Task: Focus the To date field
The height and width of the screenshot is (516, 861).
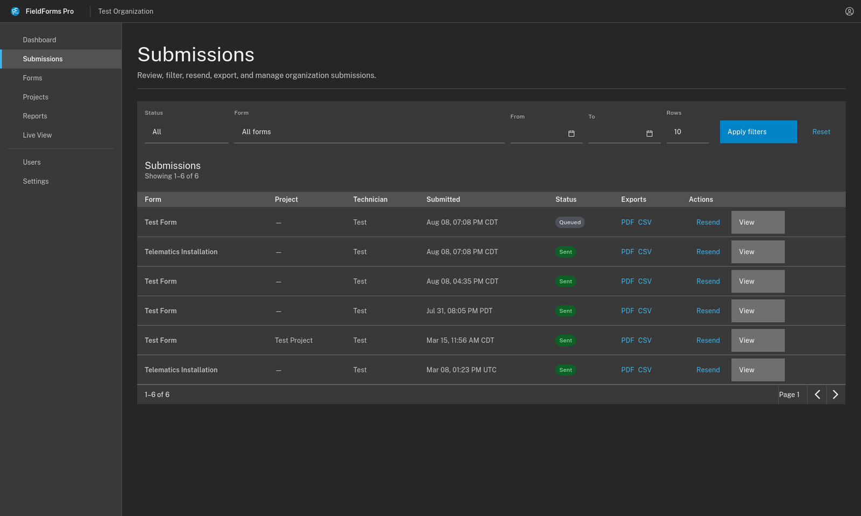Action: (624, 133)
